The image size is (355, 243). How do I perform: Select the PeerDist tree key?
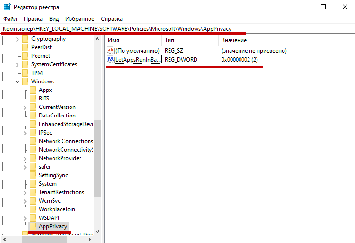(41, 47)
